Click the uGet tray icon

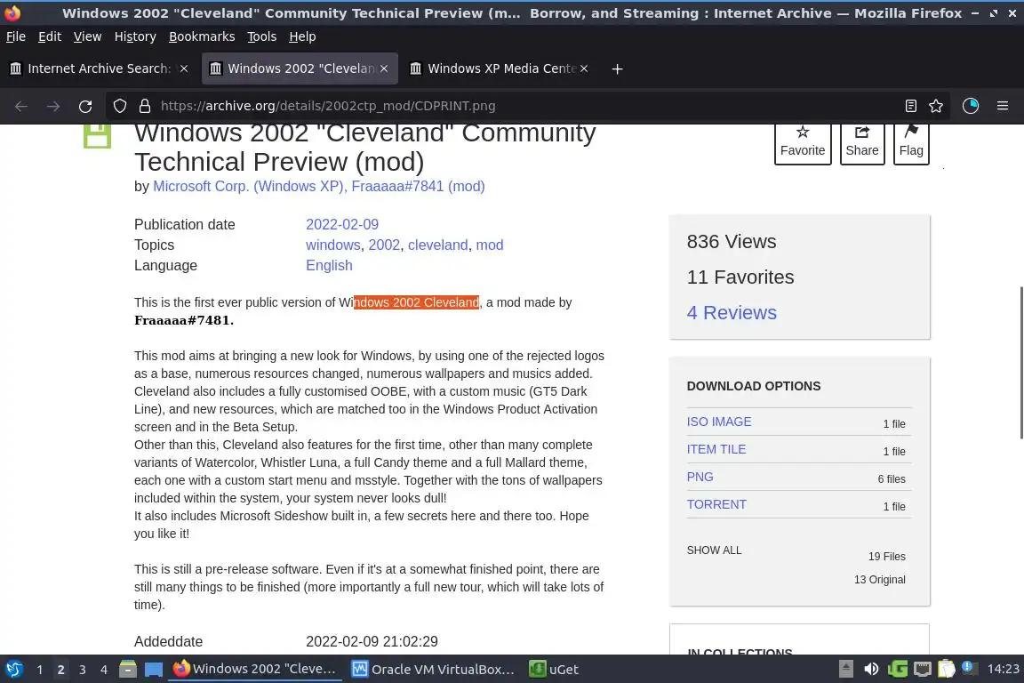(x=897, y=670)
